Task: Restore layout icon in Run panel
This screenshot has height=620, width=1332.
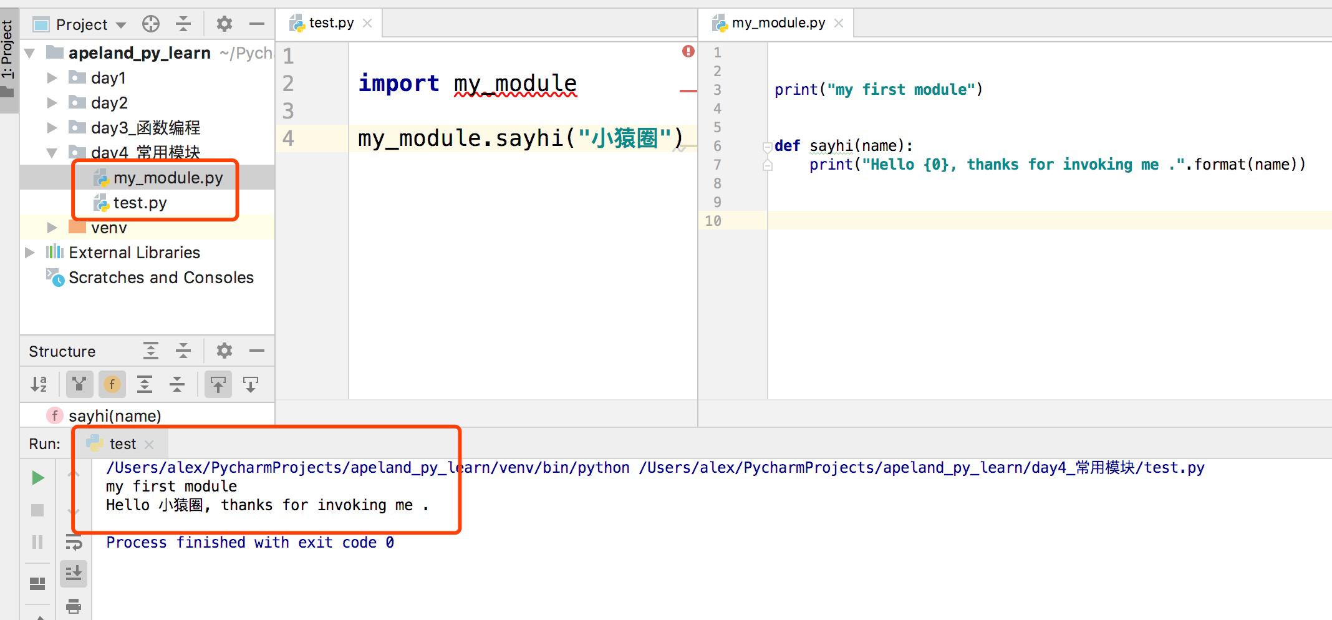Action: pyautogui.click(x=37, y=583)
